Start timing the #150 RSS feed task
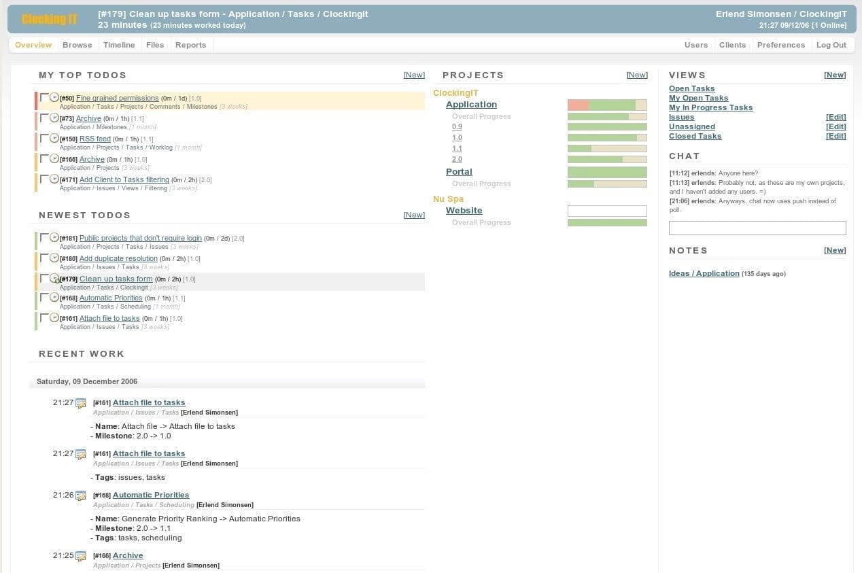This screenshot has width=862, height=573. 54,139
